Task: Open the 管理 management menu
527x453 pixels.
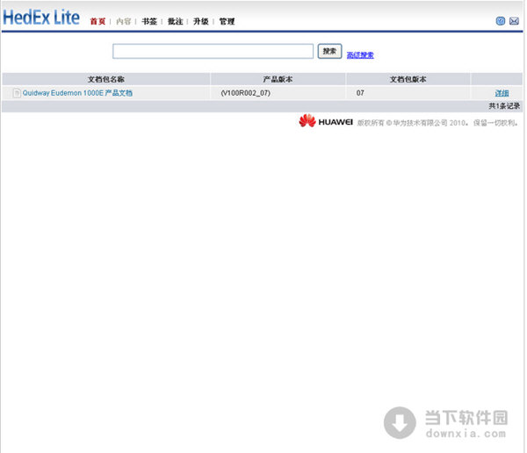Action: pyautogui.click(x=227, y=21)
